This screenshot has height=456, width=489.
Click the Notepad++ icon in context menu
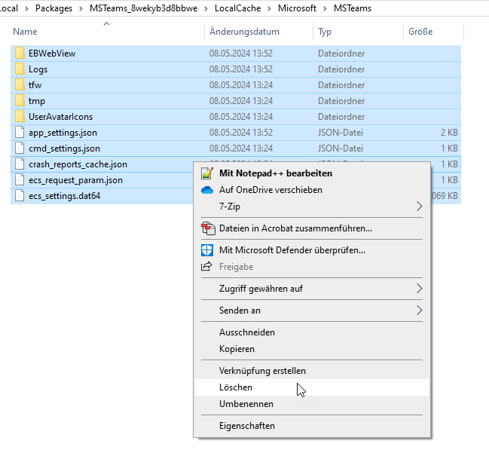pos(207,173)
